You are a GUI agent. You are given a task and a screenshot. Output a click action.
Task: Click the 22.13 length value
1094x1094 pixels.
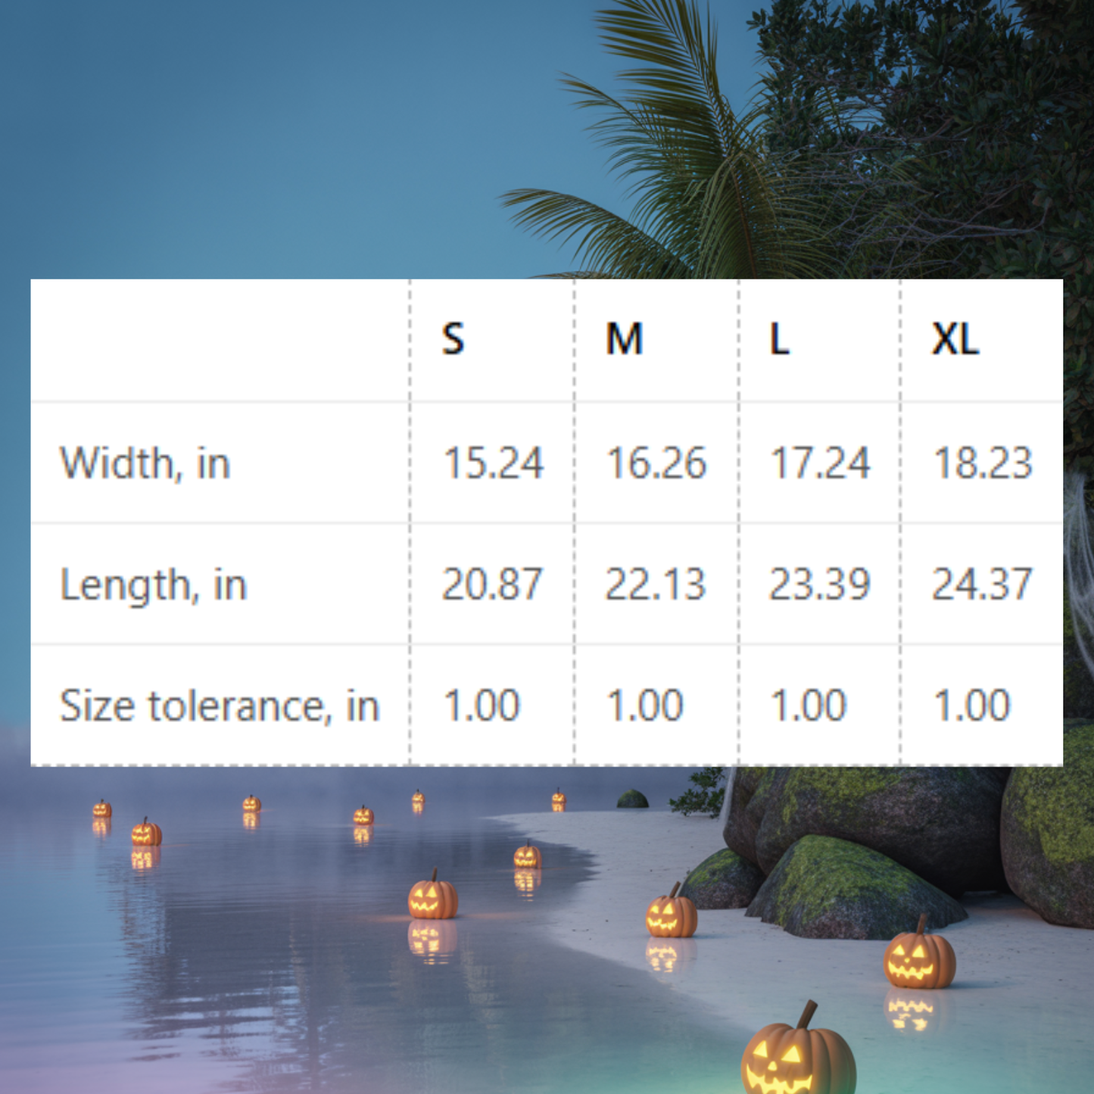pyautogui.click(x=656, y=584)
